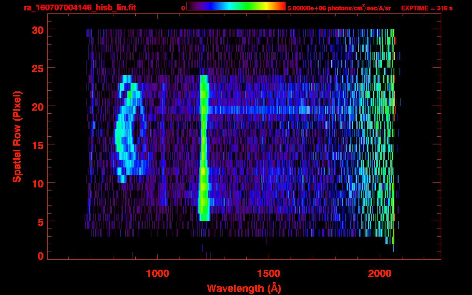The width and height of the screenshot is (472, 295).
Task: Click the 25 tick label on y-axis
Action: point(38,68)
